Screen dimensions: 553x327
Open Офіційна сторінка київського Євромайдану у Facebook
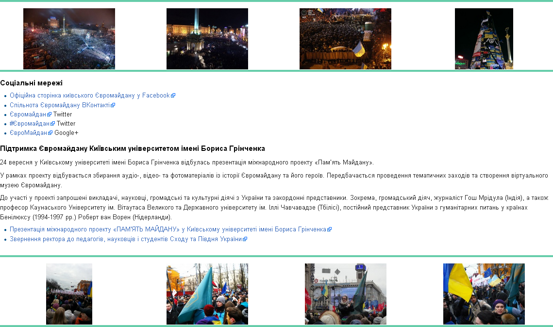89,96
